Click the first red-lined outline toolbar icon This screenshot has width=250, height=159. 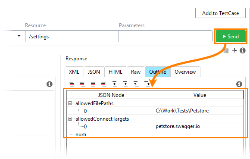pos(72,84)
